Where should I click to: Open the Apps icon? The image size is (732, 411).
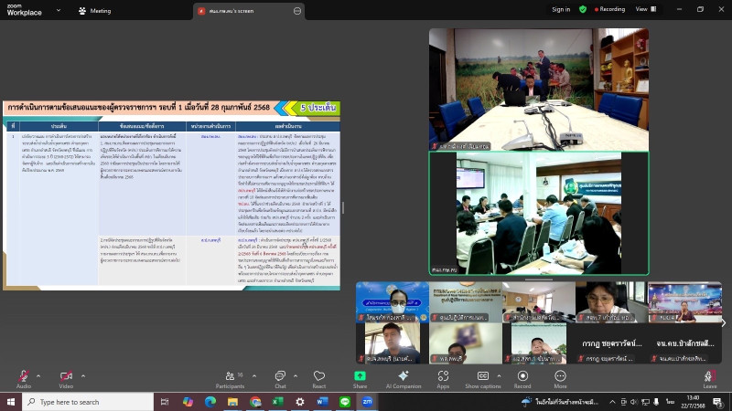(x=443, y=376)
